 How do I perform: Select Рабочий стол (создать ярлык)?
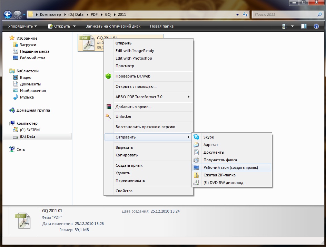232,167
